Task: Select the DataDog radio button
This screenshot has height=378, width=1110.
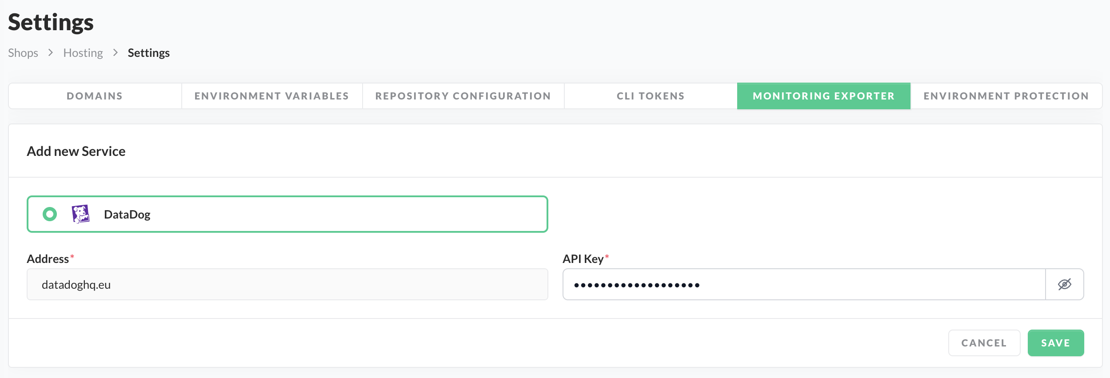Action: [x=50, y=214]
